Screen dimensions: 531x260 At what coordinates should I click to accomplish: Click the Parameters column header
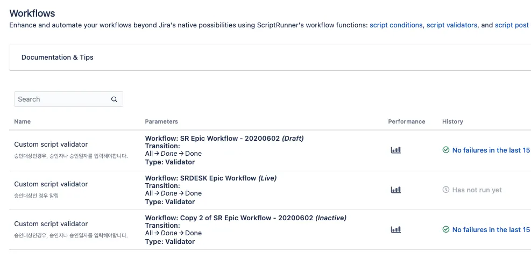[x=161, y=122]
